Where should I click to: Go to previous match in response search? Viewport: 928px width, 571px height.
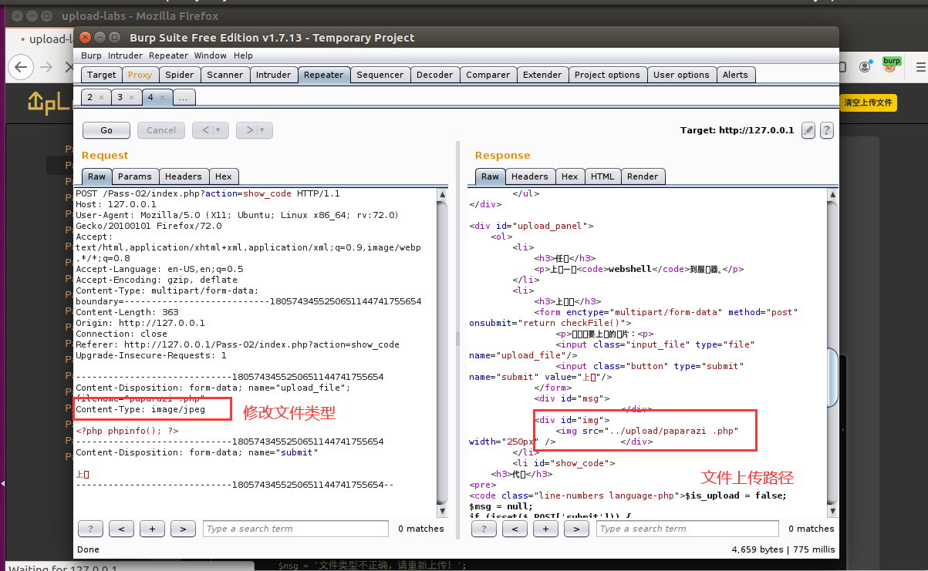(x=515, y=529)
